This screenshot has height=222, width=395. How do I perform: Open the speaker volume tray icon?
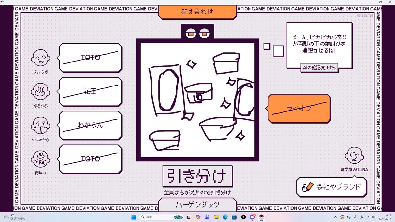[374, 217]
